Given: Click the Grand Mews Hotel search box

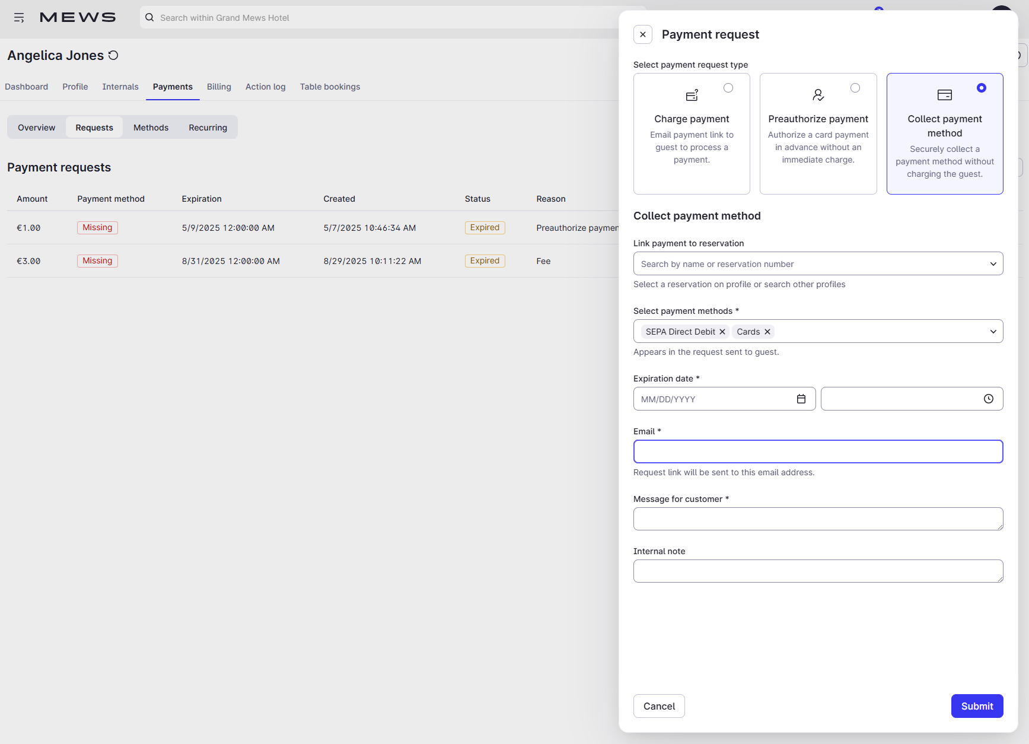Looking at the screenshot, I should (x=380, y=17).
